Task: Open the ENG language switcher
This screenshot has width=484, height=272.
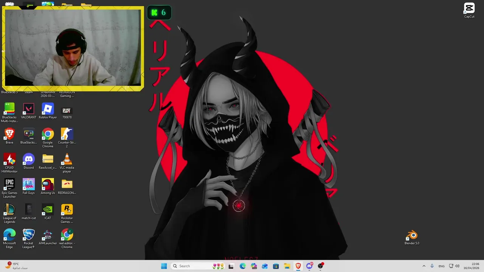Action: pyautogui.click(x=442, y=266)
